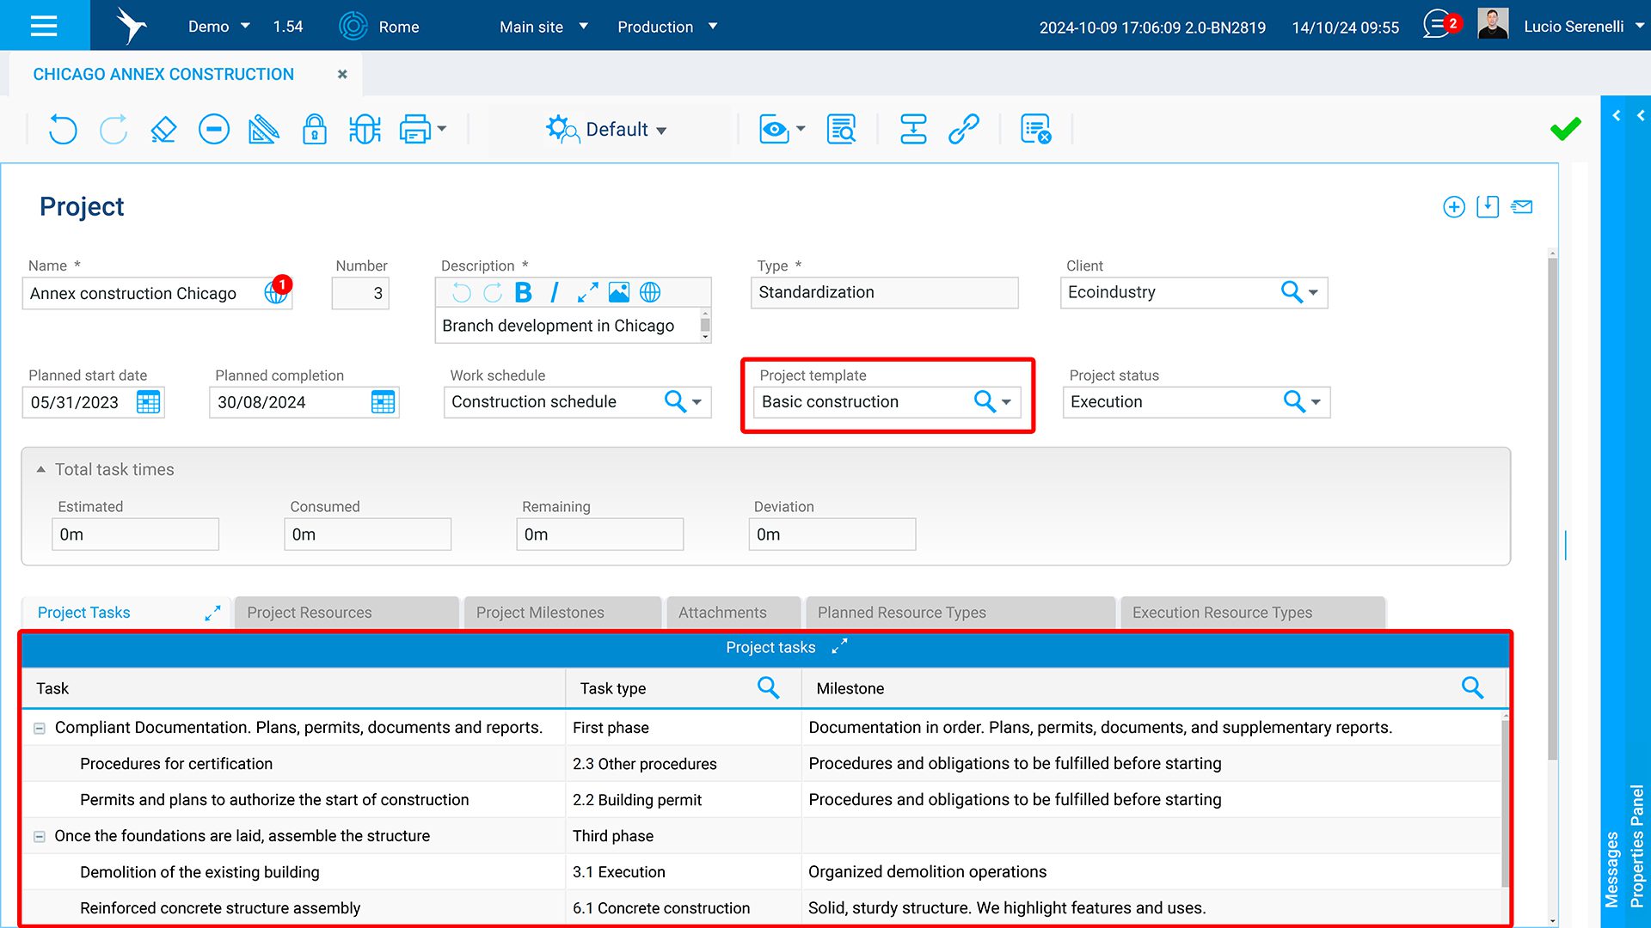
Task: Click the undo arrow in the main toolbar
Action: tap(62, 130)
